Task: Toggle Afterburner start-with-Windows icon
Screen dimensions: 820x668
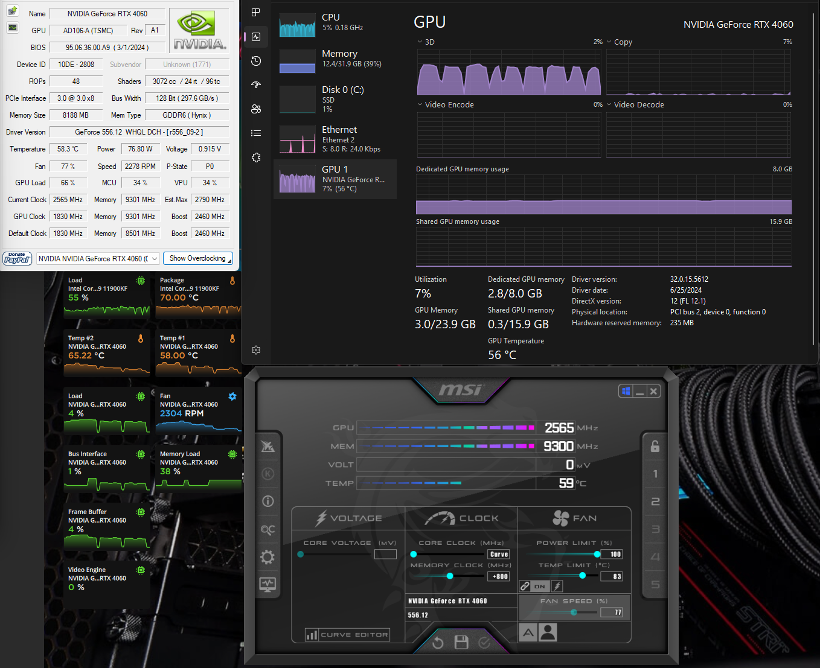Action: click(x=626, y=391)
